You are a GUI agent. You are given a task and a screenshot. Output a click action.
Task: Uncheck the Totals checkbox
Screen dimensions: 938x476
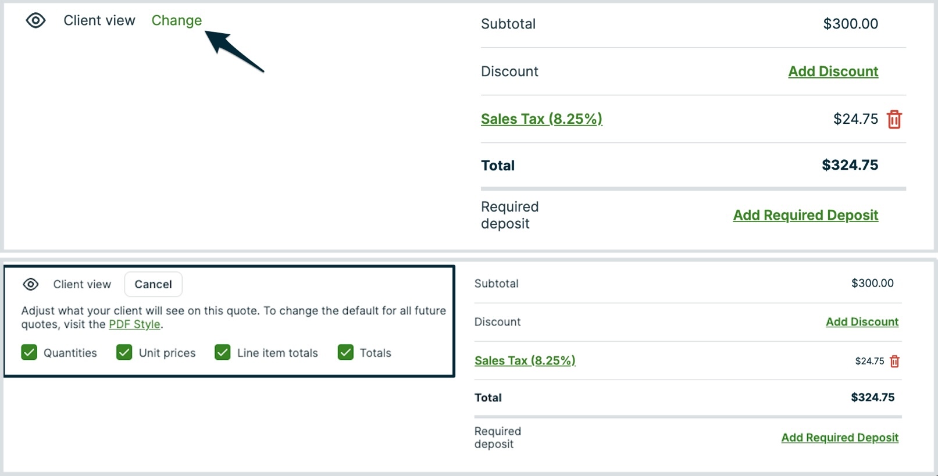345,353
